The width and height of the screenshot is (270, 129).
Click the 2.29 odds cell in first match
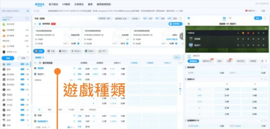(x=88, y=69)
